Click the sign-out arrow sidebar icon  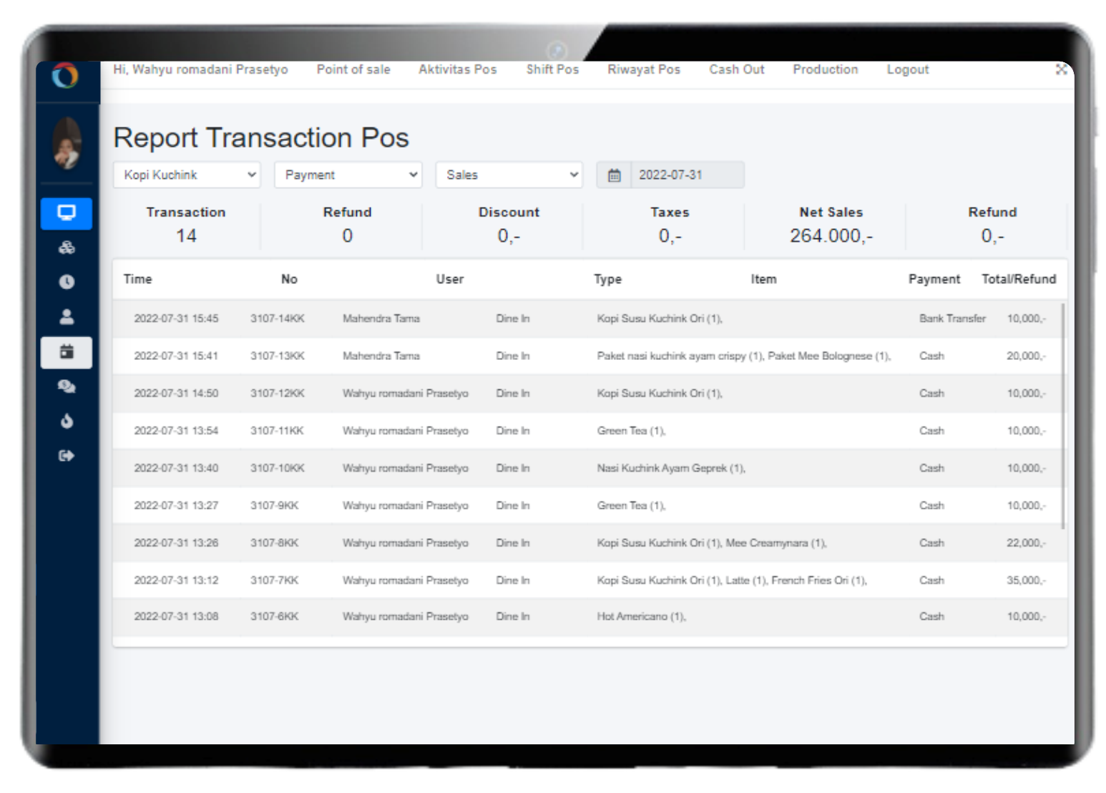click(67, 455)
